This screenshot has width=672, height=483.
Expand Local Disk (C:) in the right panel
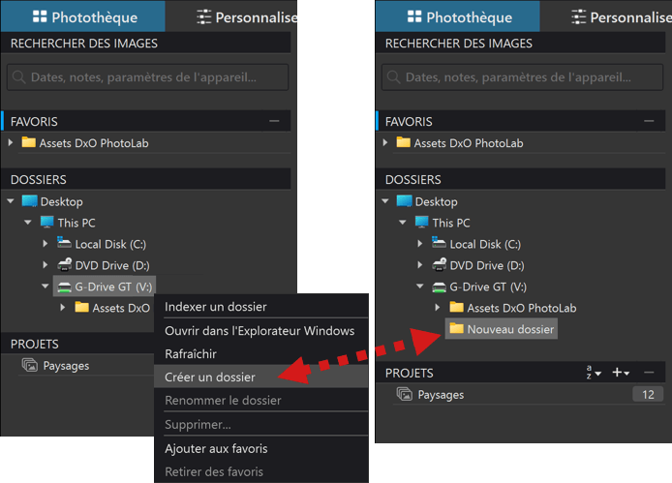(420, 243)
